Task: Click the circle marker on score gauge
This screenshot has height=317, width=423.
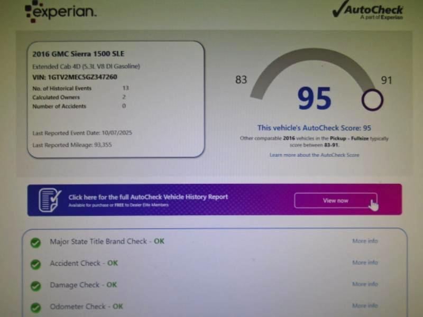Action: coord(372,100)
